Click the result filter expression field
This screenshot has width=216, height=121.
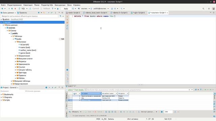138,90
